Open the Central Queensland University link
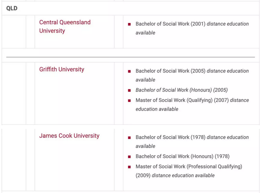 (x=65, y=27)
